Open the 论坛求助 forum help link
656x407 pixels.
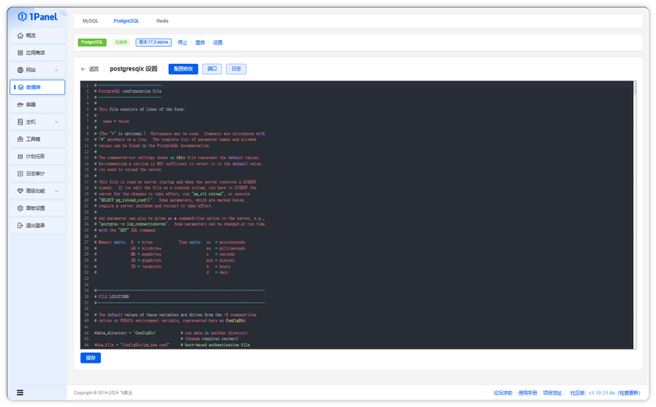[x=503, y=393]
